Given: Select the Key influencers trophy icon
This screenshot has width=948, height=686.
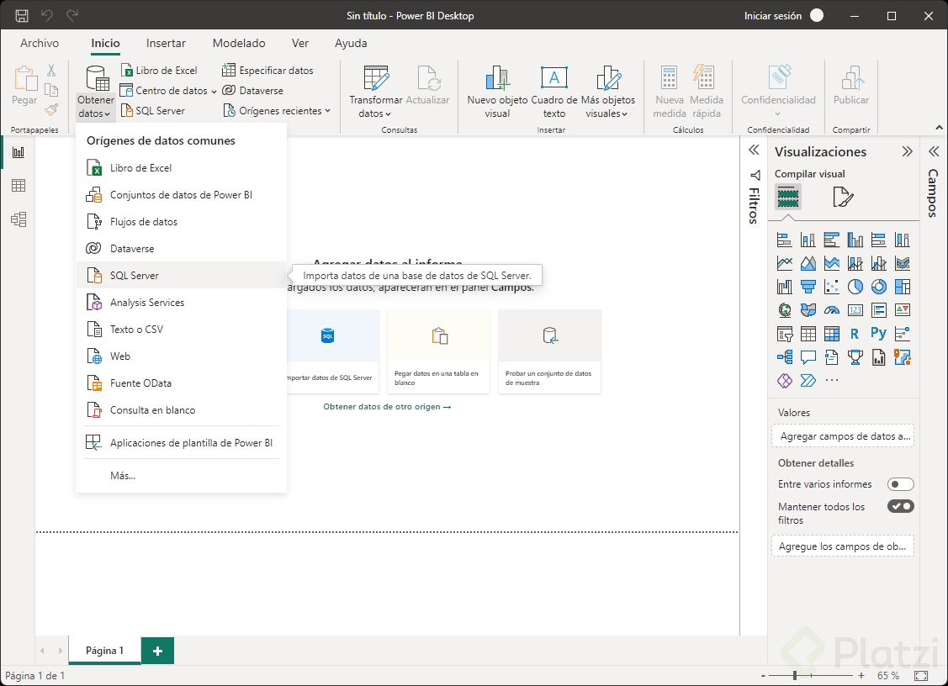Looking at the screenshot, I should [855, 357].
